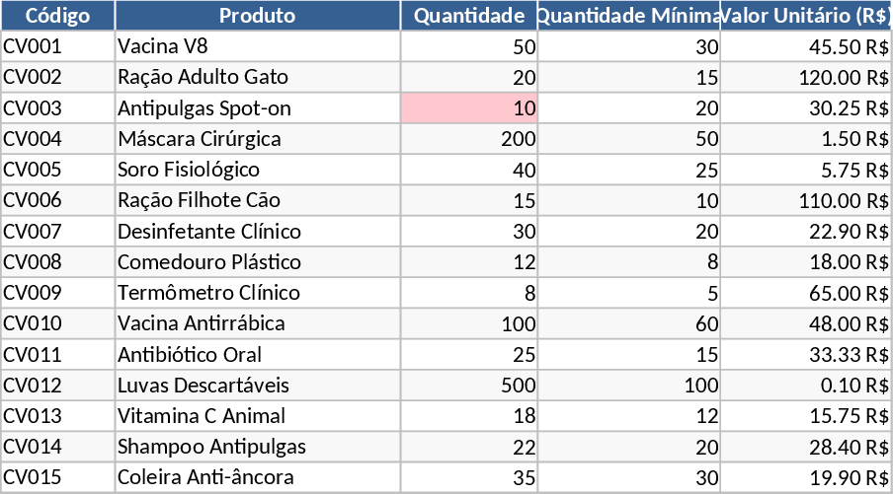Screen dimensions: 893x494
Task: Click the Soro Fisiológico product cell
Action: (257, 170)
